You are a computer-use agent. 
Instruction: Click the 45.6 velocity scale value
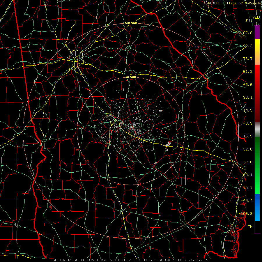tap(248, 84)
